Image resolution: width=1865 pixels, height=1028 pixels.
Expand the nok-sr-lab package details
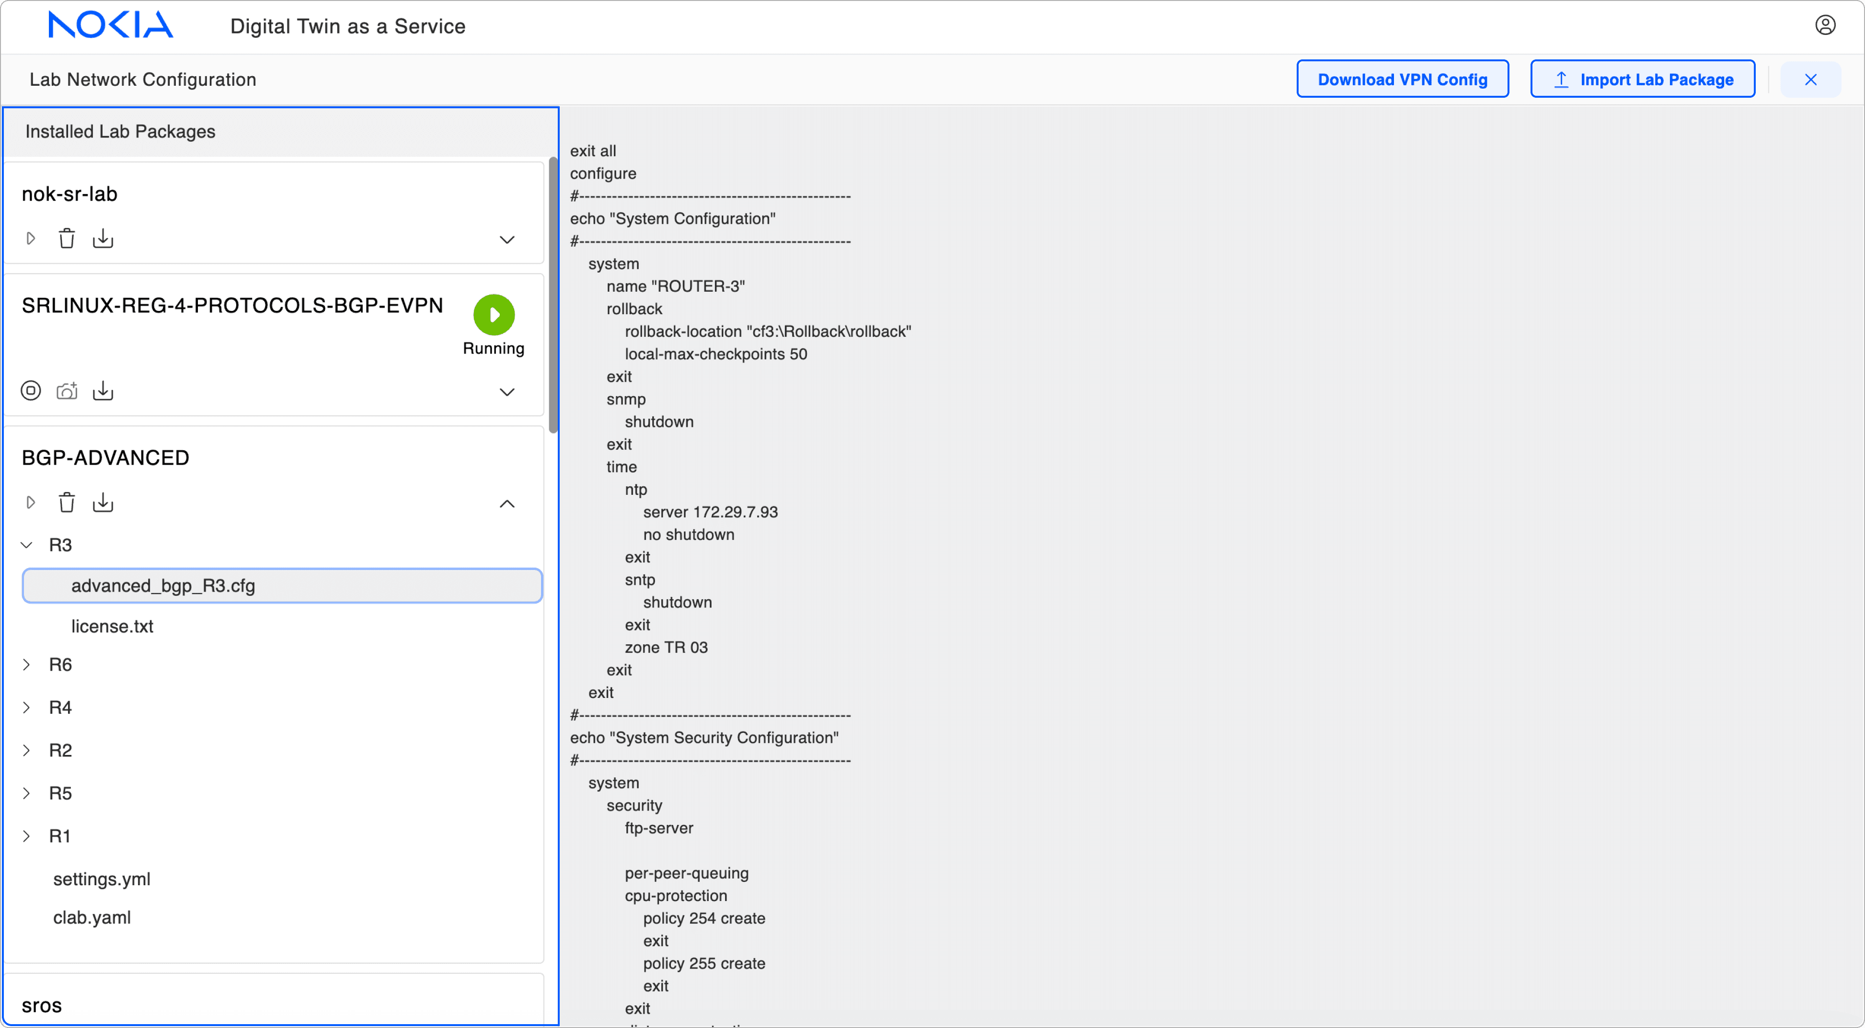[x=507, y=240]
